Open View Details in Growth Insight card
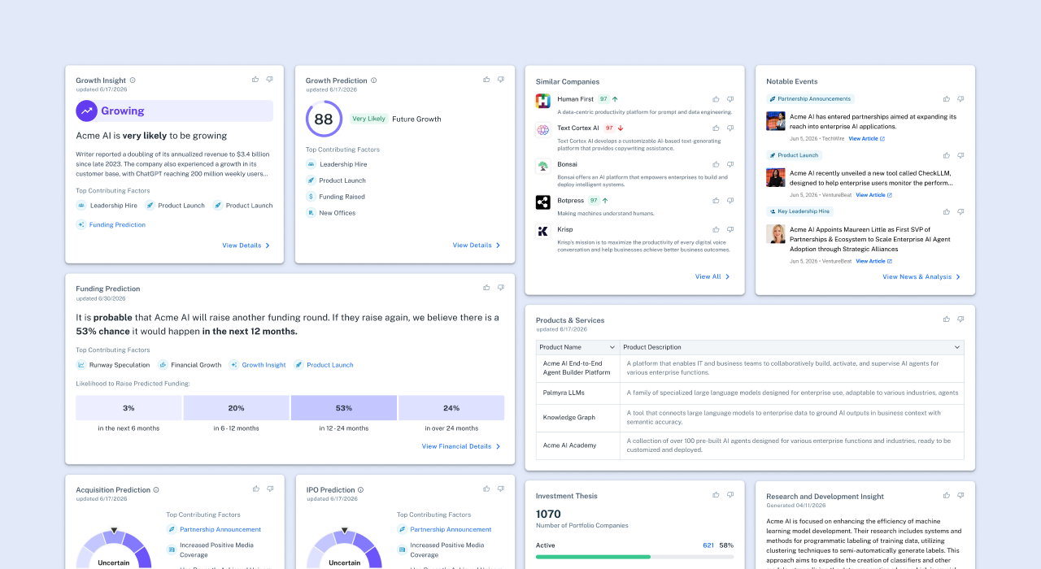1041x569 pixels. [246, 245]
